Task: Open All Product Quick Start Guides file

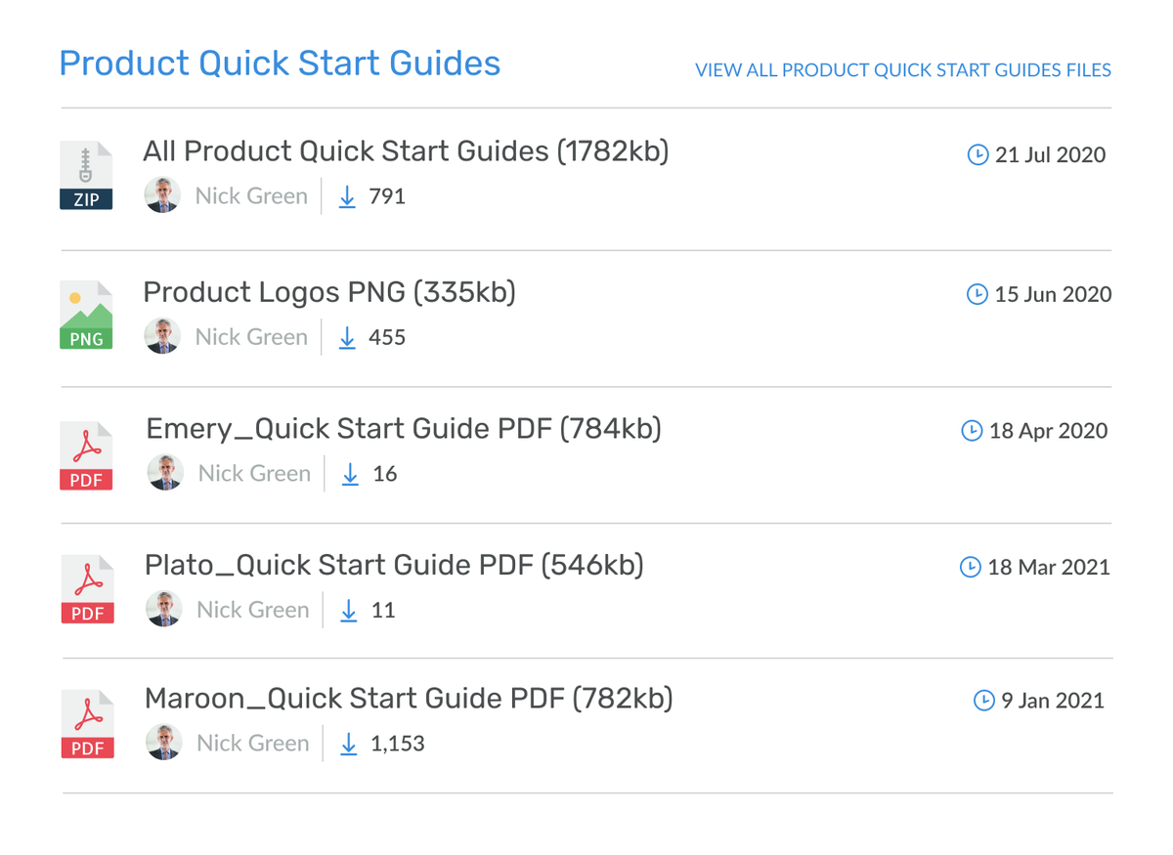Action: click(406, 151)
